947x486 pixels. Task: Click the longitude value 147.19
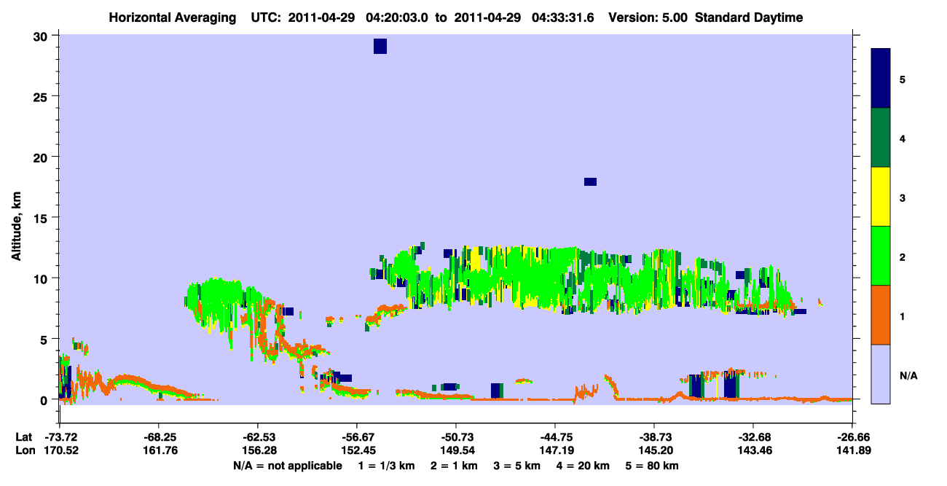555,451
